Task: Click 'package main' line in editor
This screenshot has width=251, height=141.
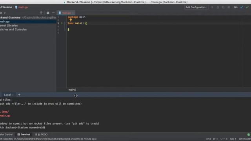Action: pos(76,17)
